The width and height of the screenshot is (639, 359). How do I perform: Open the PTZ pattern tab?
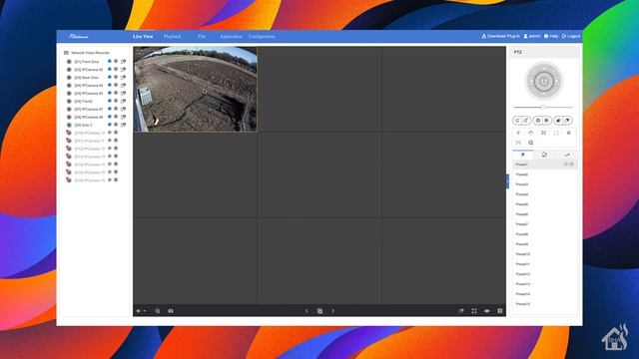(566, 156)
